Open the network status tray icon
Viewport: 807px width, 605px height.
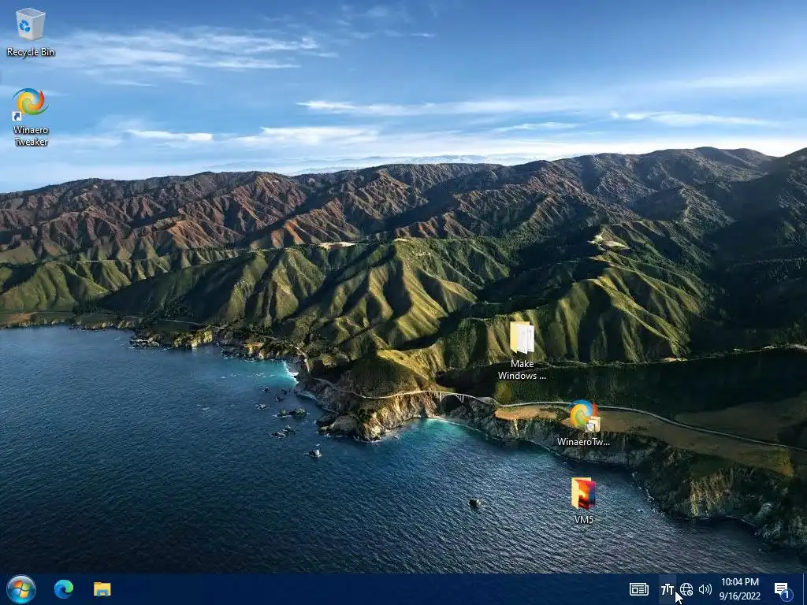tap(686, 589)
